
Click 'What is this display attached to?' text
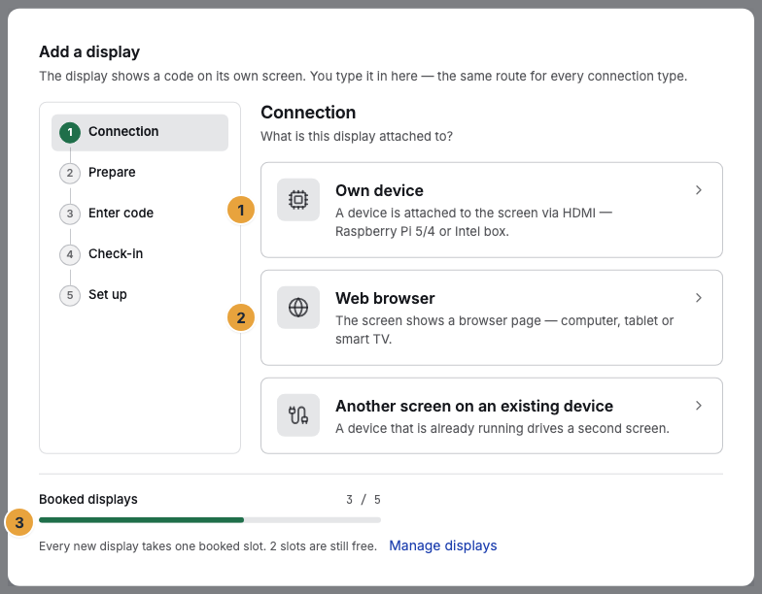(356, 136)
